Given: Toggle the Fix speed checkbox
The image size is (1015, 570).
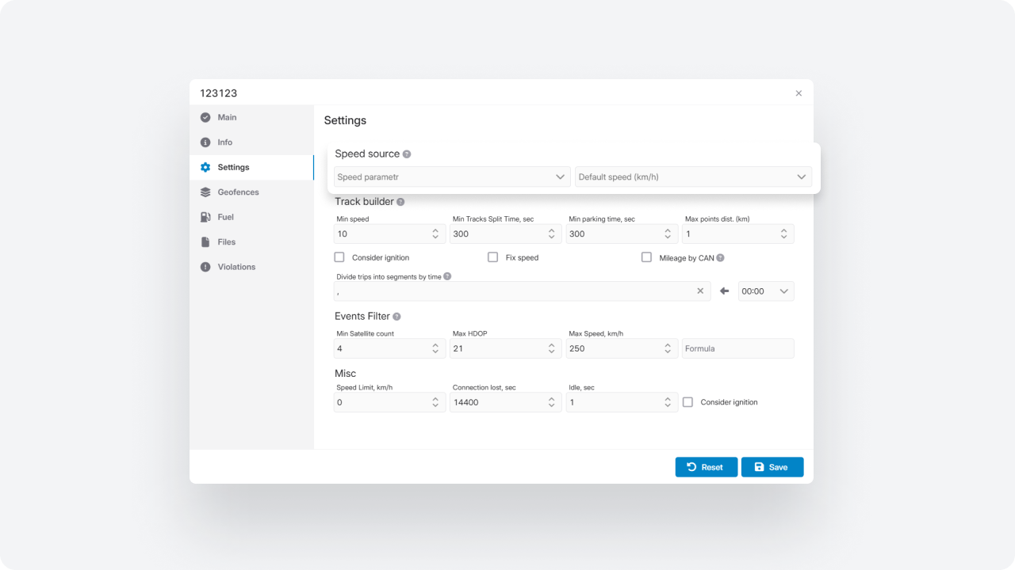Looking at the screenshot, I should (x=492, y=257).
